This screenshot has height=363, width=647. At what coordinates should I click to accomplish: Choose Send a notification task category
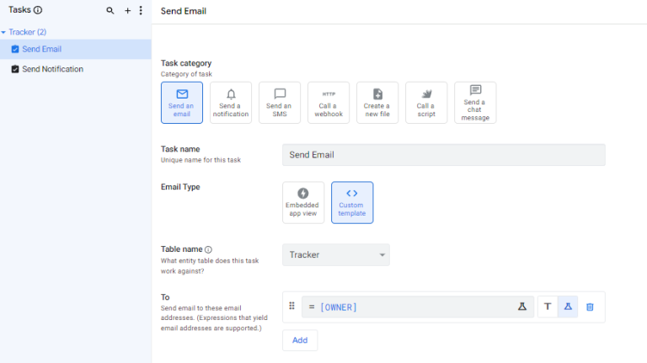click(x=231, y=103)
